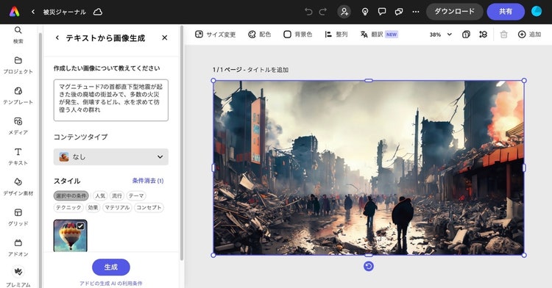Click the left panel scrollbar
552x288 pixels.
tap(182, 144)
